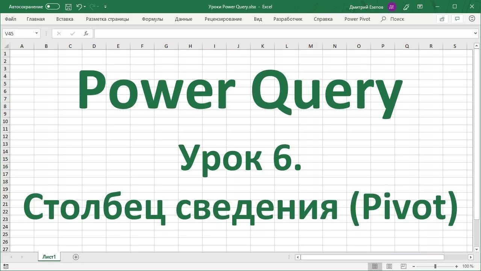481x271 pixels.
Task: Click the Select All corner triangle
Action: coord(6,46)
